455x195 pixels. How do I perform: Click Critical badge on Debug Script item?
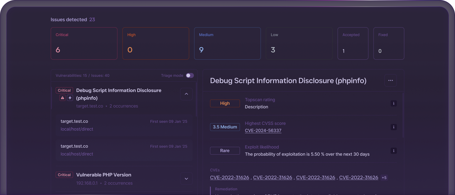point(64,90)
